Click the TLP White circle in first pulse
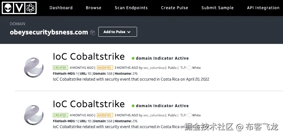Image resolution: width=283 pixels, height=136 pixels. [x=189, y=68]
